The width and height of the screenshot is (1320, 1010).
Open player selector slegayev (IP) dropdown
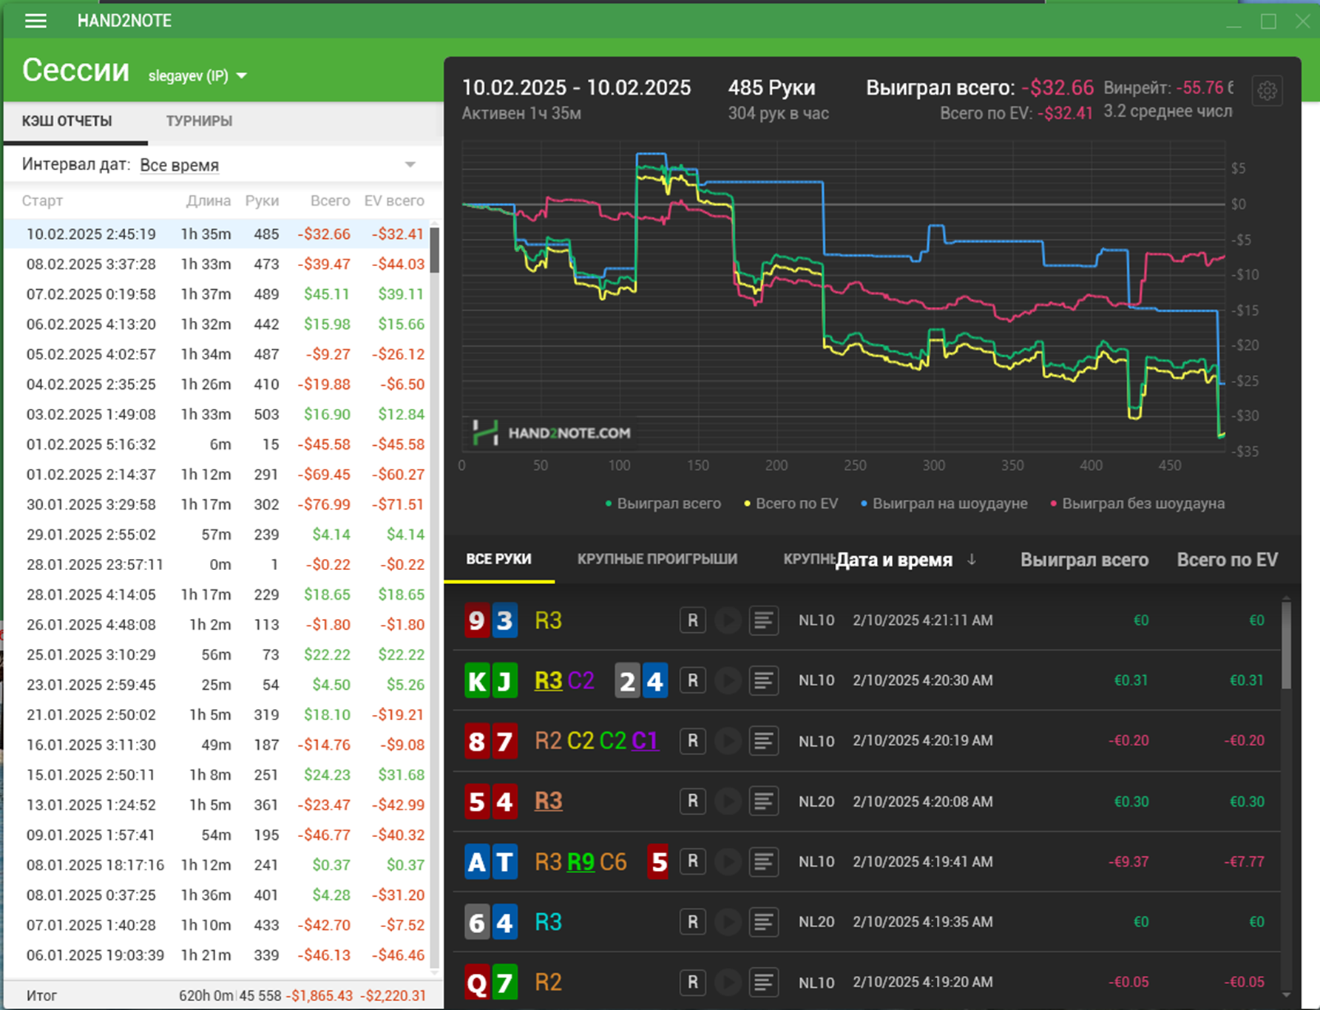coord(197,76)
